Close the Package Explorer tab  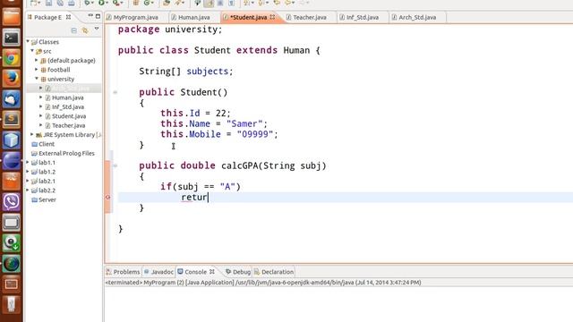pyautogui.click(x=68, y=17)
